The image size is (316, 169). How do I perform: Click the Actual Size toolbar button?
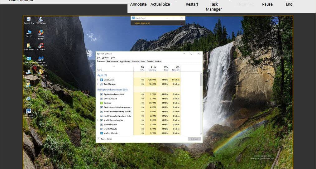point(160,4)
